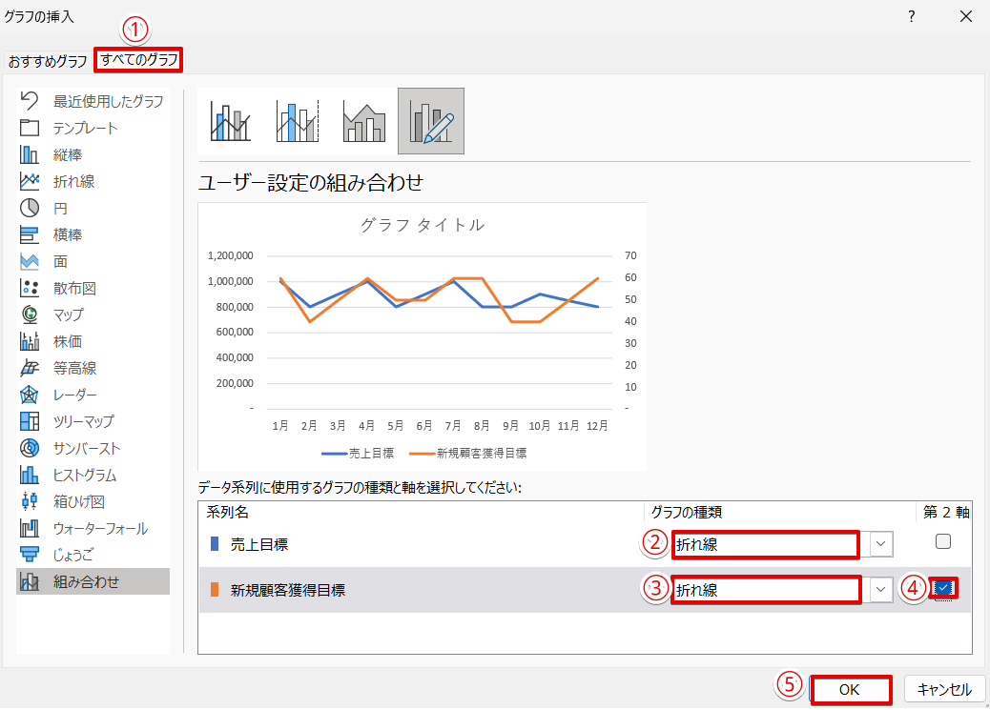
Task: Select the clustered column-line combo icon
Action: point(230,121)
